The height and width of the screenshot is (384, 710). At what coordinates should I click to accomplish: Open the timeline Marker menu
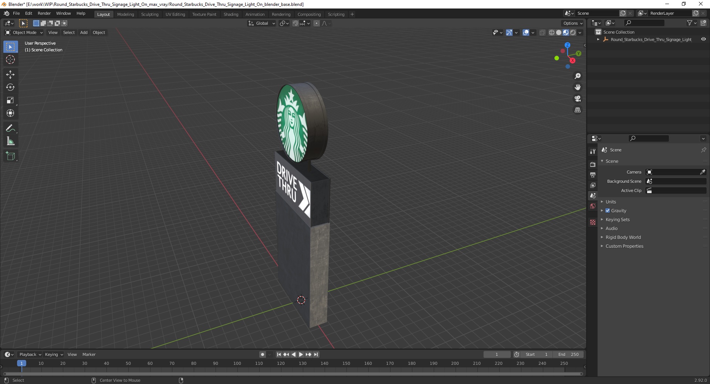[89, 354]
